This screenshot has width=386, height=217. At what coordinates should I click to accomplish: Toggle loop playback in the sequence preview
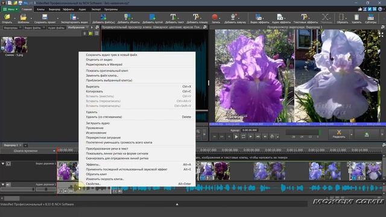coord(243,137)
